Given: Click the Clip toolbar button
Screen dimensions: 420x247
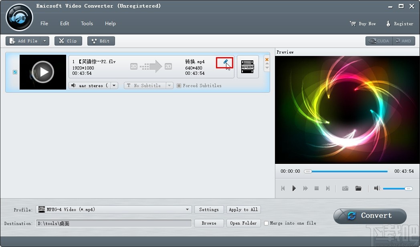Looking at the screenshot, I should 68,41.
